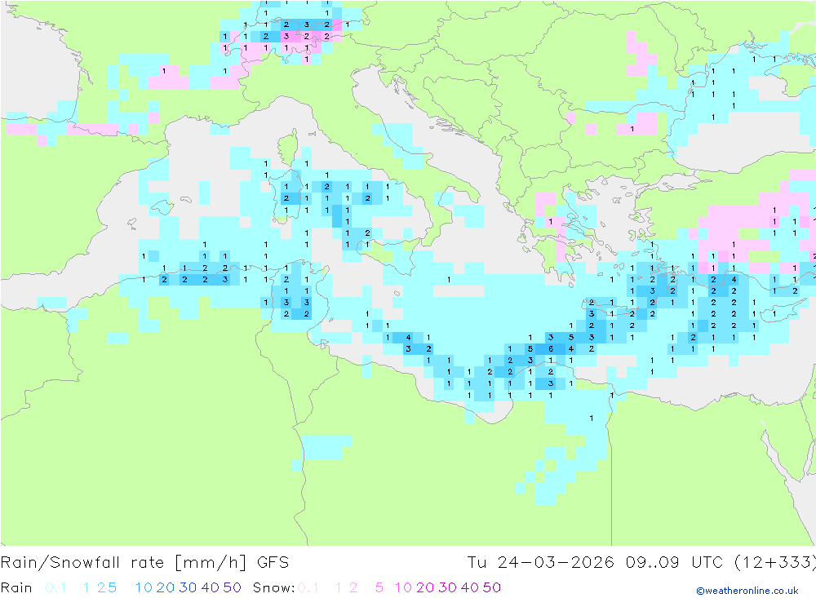The height and width of the screenshot is (598, 816).
Task: Click the 'Snow:' legend label
Action: 273,587
